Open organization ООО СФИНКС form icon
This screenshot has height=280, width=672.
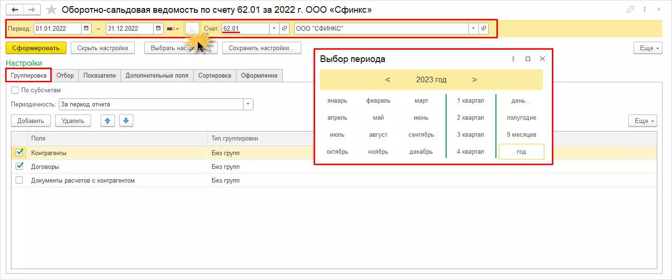(484, 28)
